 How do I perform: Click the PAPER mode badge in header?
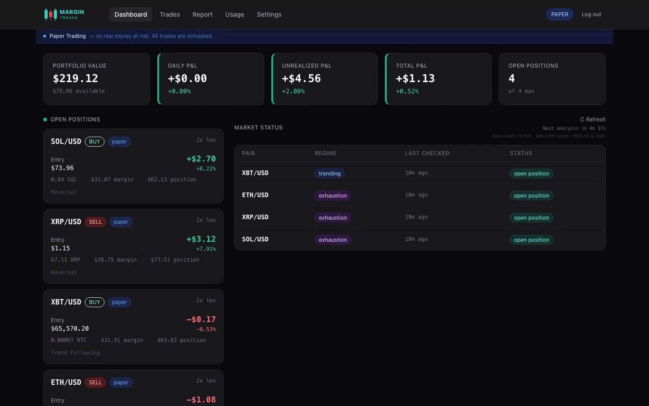click(560, 14)
